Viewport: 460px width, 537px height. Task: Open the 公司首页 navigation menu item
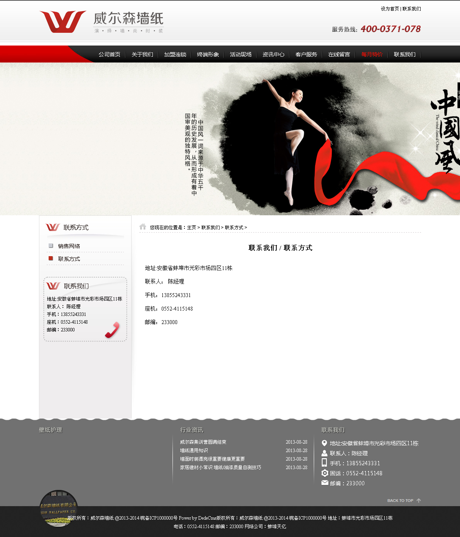(109, 54)
